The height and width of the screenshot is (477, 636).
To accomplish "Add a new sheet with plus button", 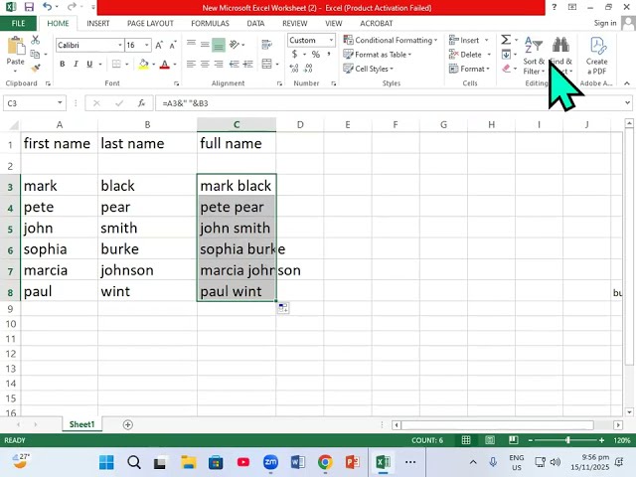I will 128,424.
